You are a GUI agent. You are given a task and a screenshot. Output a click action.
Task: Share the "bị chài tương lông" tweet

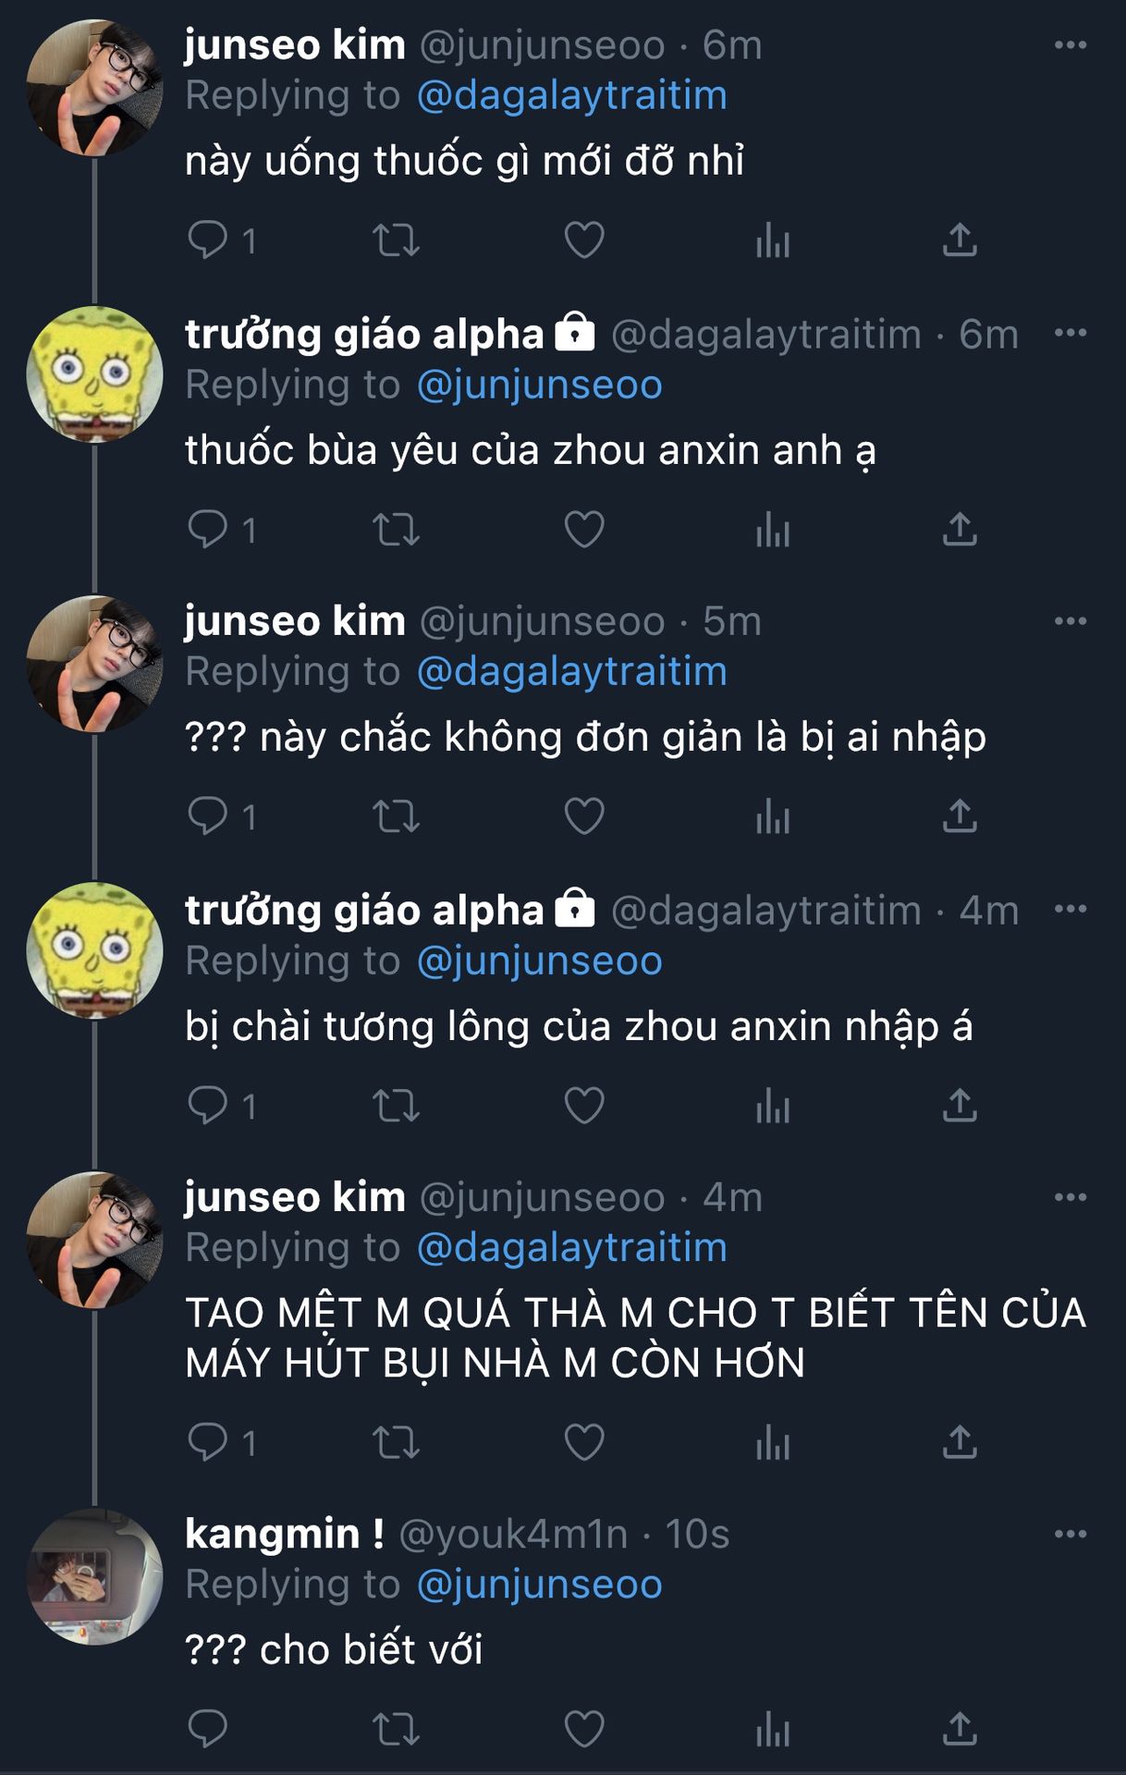tap(960, 1106)
